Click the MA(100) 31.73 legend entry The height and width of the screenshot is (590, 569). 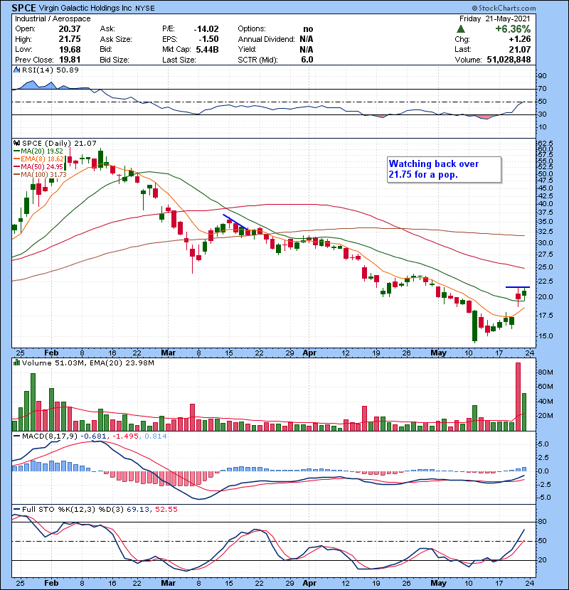click(40, 175)
